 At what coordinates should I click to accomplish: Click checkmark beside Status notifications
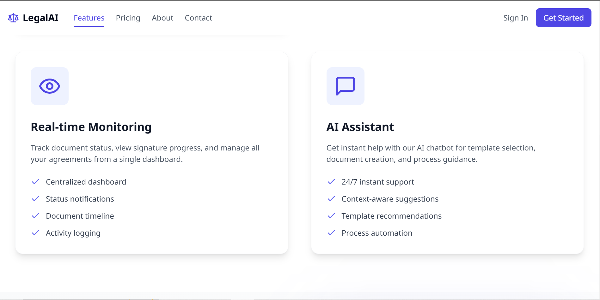point(35,199)
